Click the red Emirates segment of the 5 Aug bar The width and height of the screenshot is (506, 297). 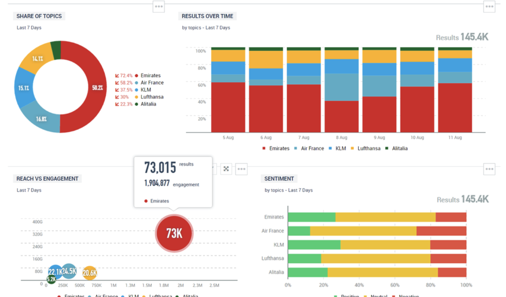click(228, 107)
